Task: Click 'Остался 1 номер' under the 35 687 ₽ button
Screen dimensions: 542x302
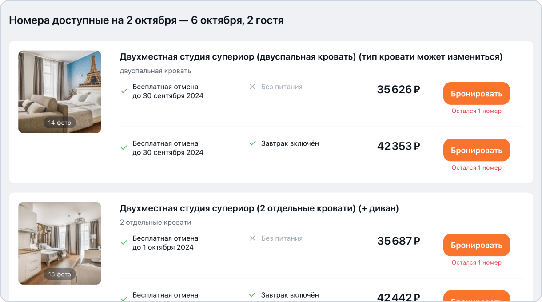Action: tap(477, 262)
